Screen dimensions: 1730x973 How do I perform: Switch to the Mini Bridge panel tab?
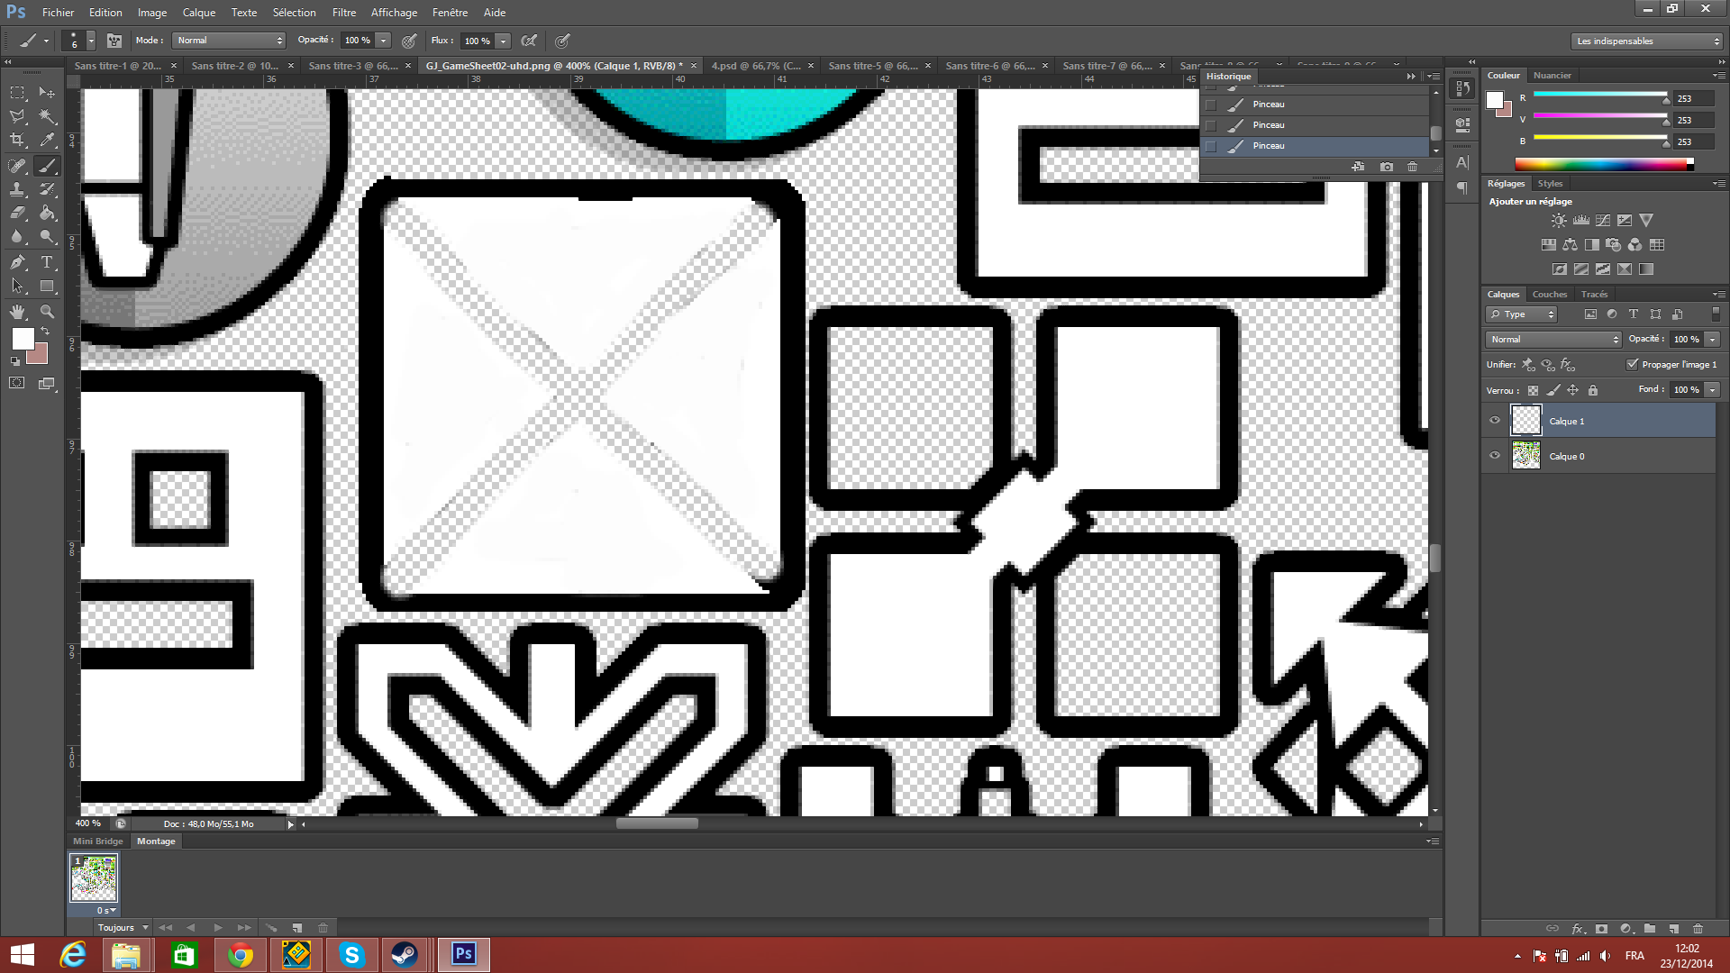pyautogui.click(x=97, y=841)
